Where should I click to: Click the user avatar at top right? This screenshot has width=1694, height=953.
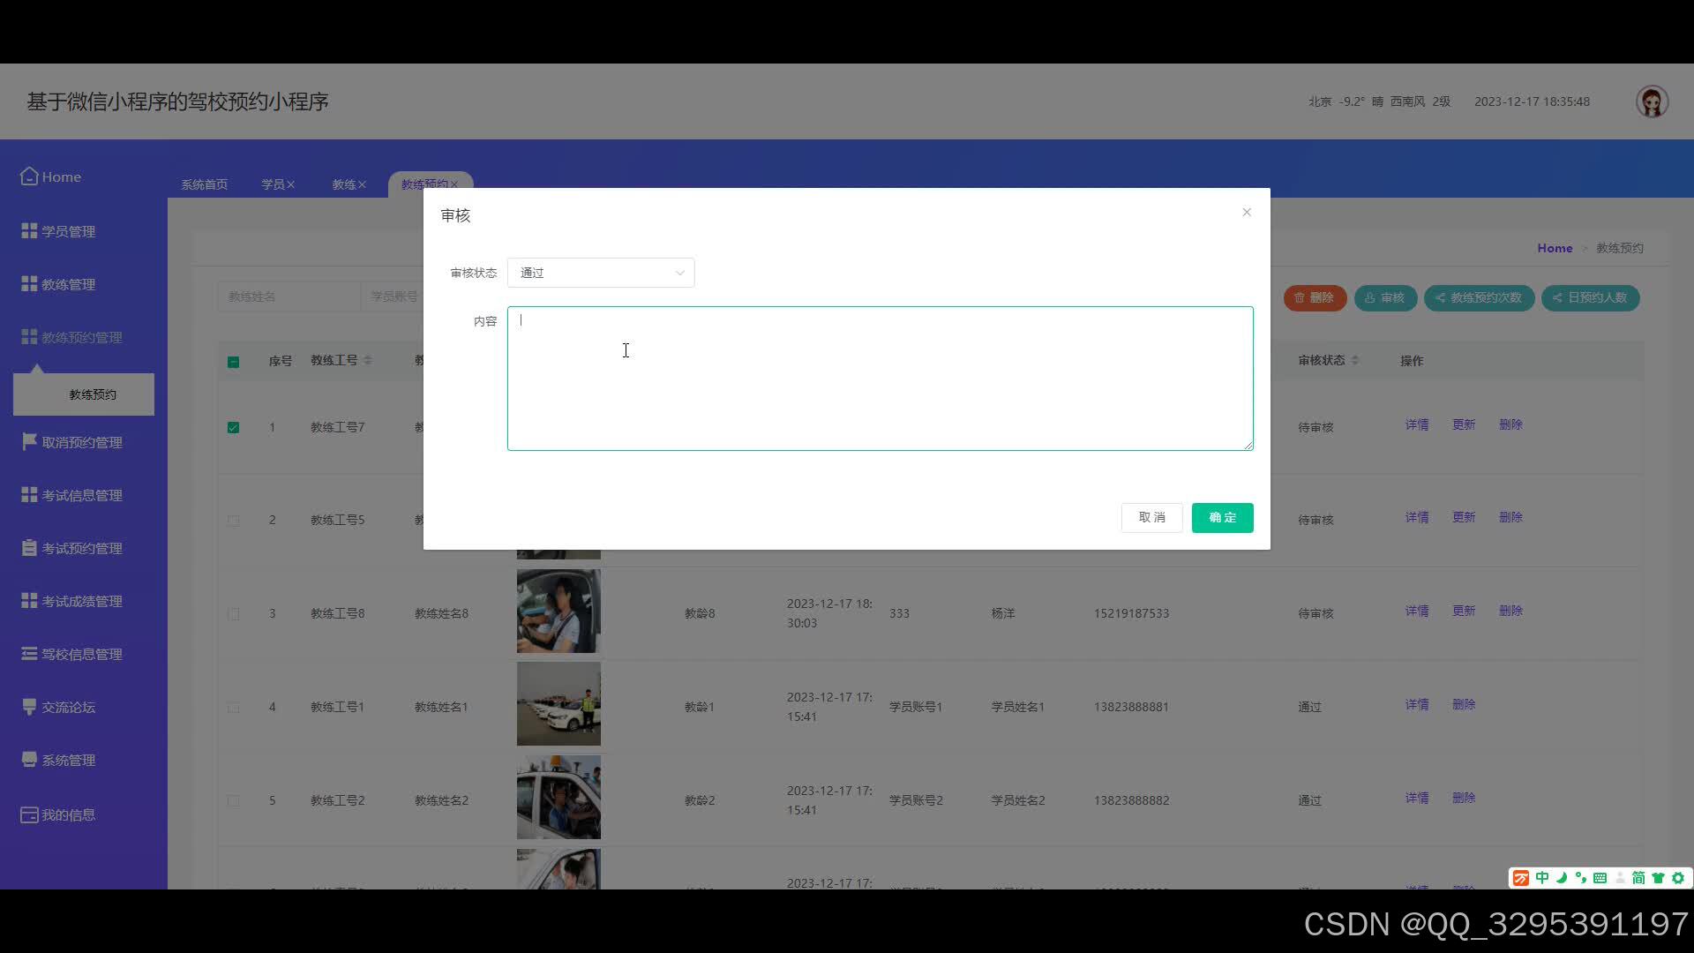1652,101
